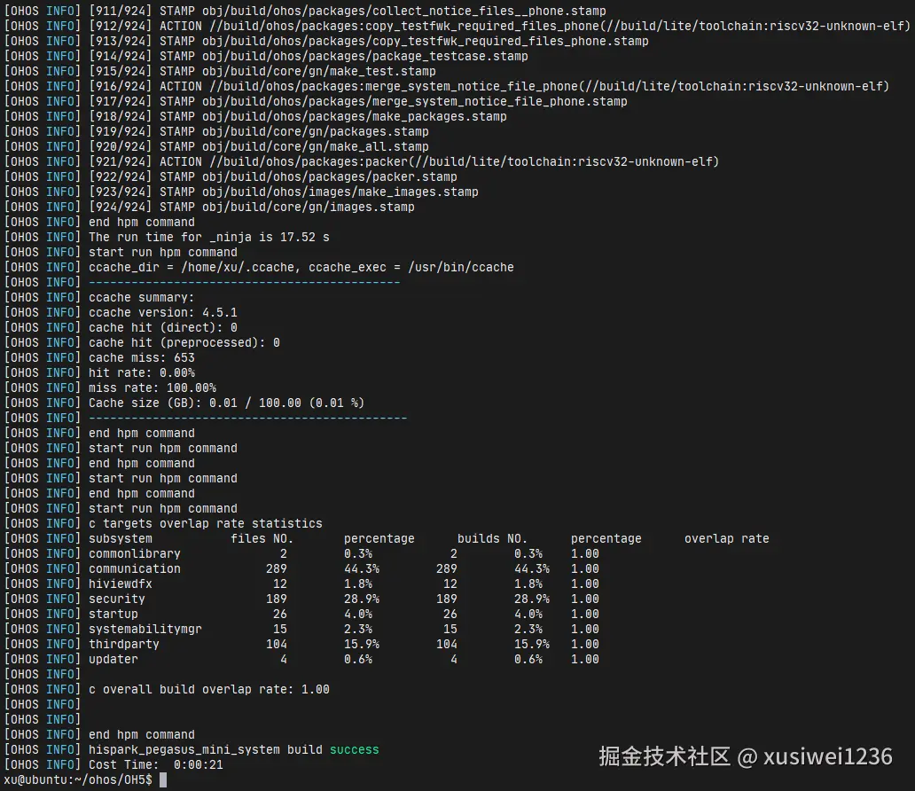Click the green "success" word
915x791 pixels.
click(x=354, y=749)
